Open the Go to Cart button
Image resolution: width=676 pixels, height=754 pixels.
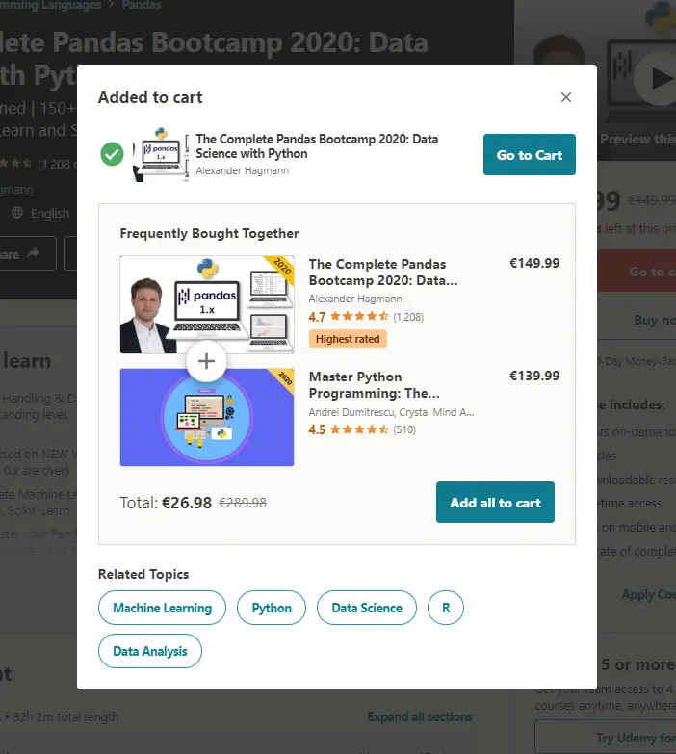click(530, 154)
